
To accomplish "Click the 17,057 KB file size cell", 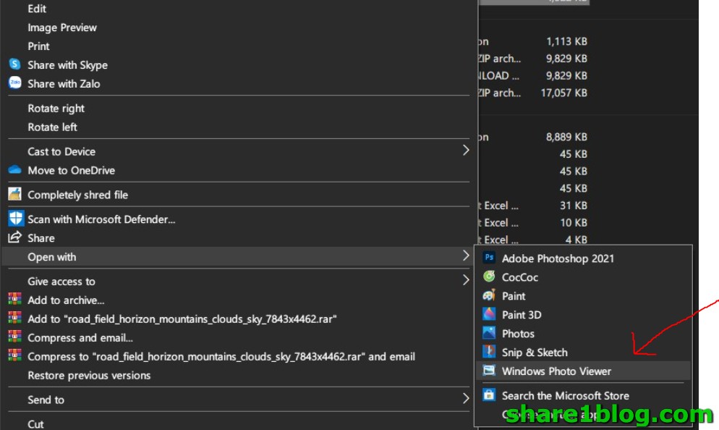I will (x=564, y=93).
